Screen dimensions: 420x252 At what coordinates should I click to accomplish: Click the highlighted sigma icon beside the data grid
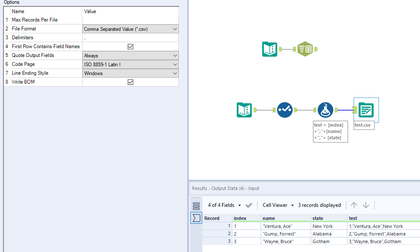coord(196,218)
